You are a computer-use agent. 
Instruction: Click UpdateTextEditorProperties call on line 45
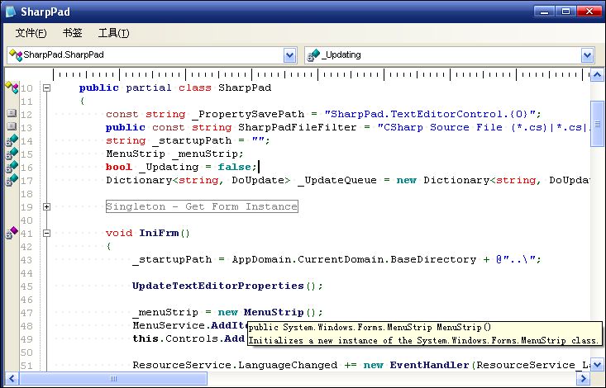[218, 286]
